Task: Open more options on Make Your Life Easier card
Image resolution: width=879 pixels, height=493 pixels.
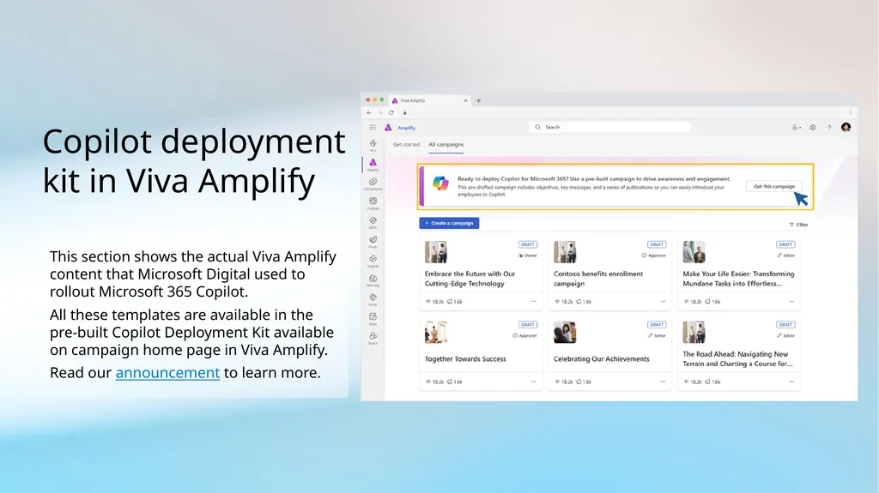Action: click(791, 302)
